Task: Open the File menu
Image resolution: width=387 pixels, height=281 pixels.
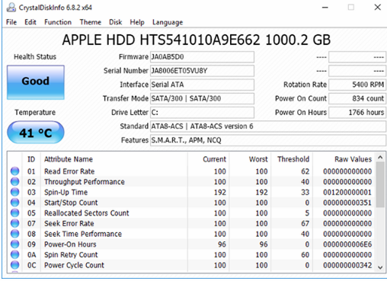Action: tap(11, 22)
